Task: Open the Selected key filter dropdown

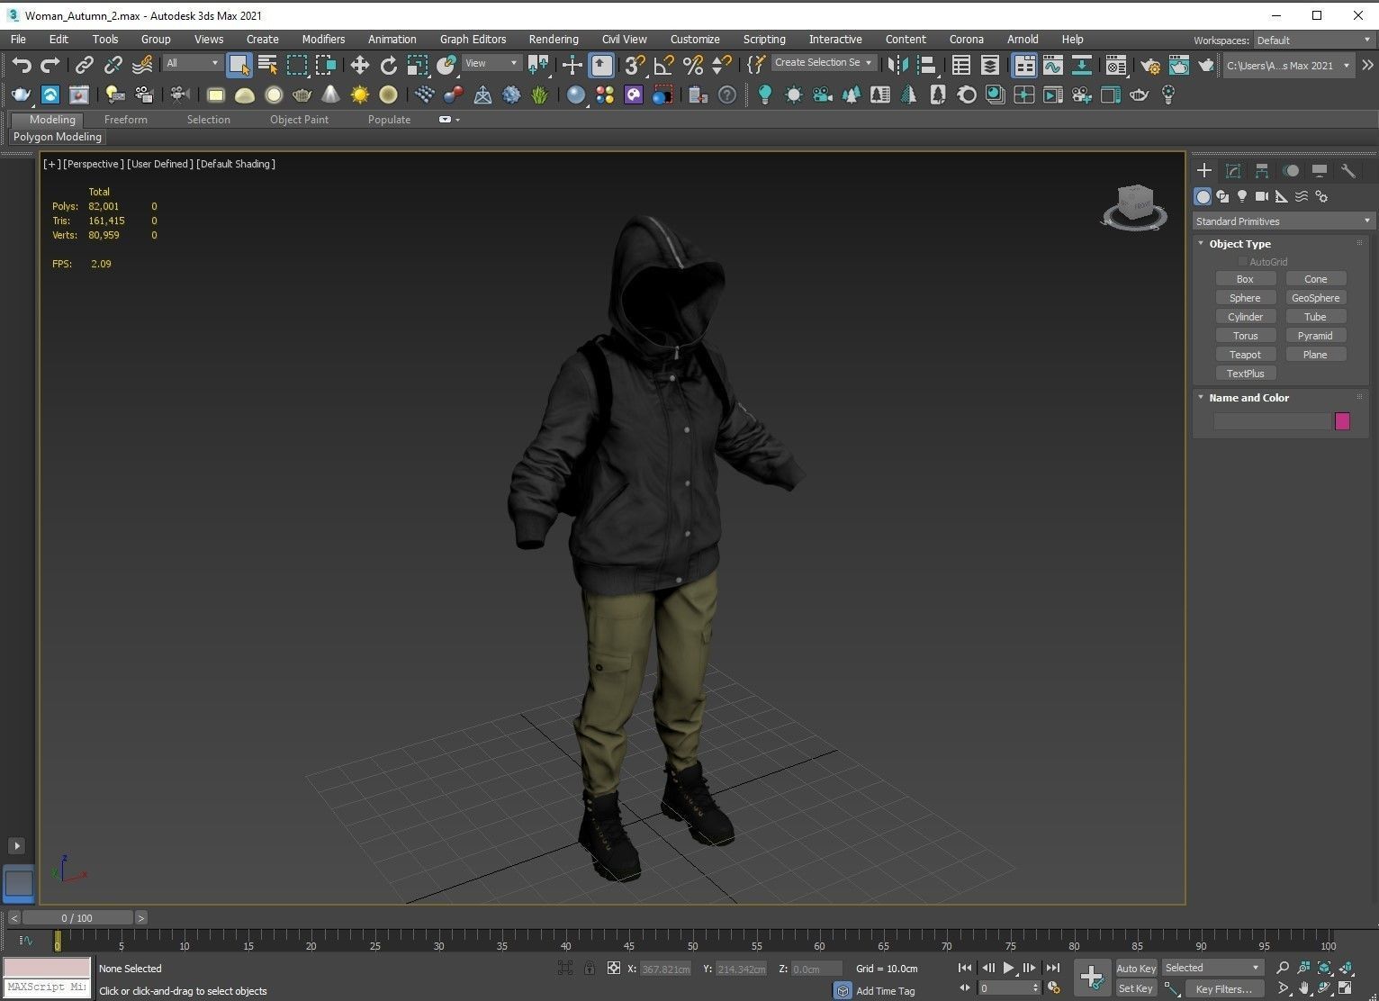Action: tap(1212, 968)
